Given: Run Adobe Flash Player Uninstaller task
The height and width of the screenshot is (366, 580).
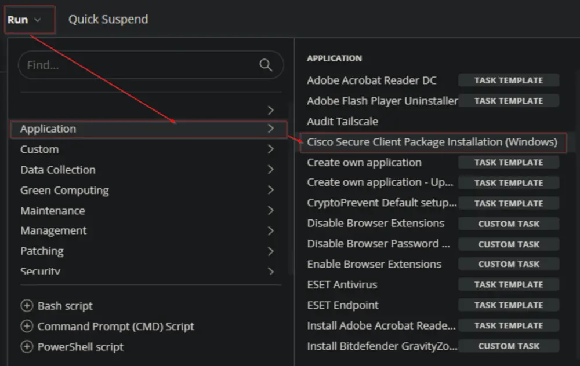Looking at the screenshot, I should tap(382, 101).
